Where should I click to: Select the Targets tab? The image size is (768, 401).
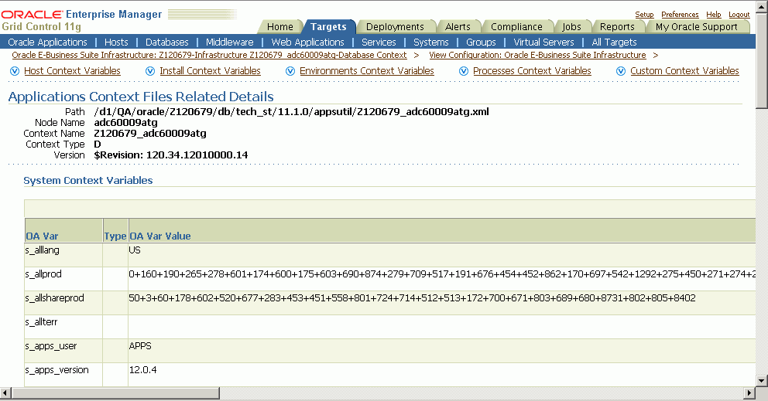pyautogui.click(x=328, y=27)
